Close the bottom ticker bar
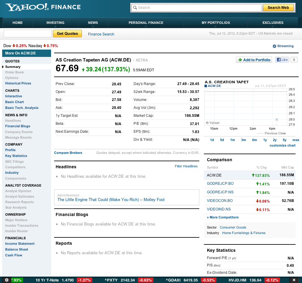The image size is (302, 283). [x=294, y=280]
